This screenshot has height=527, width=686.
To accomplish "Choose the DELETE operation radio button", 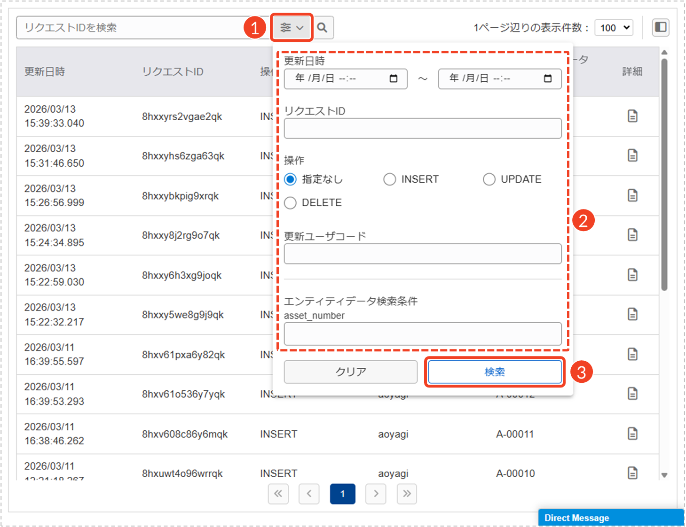I will (x=291, y=203).
